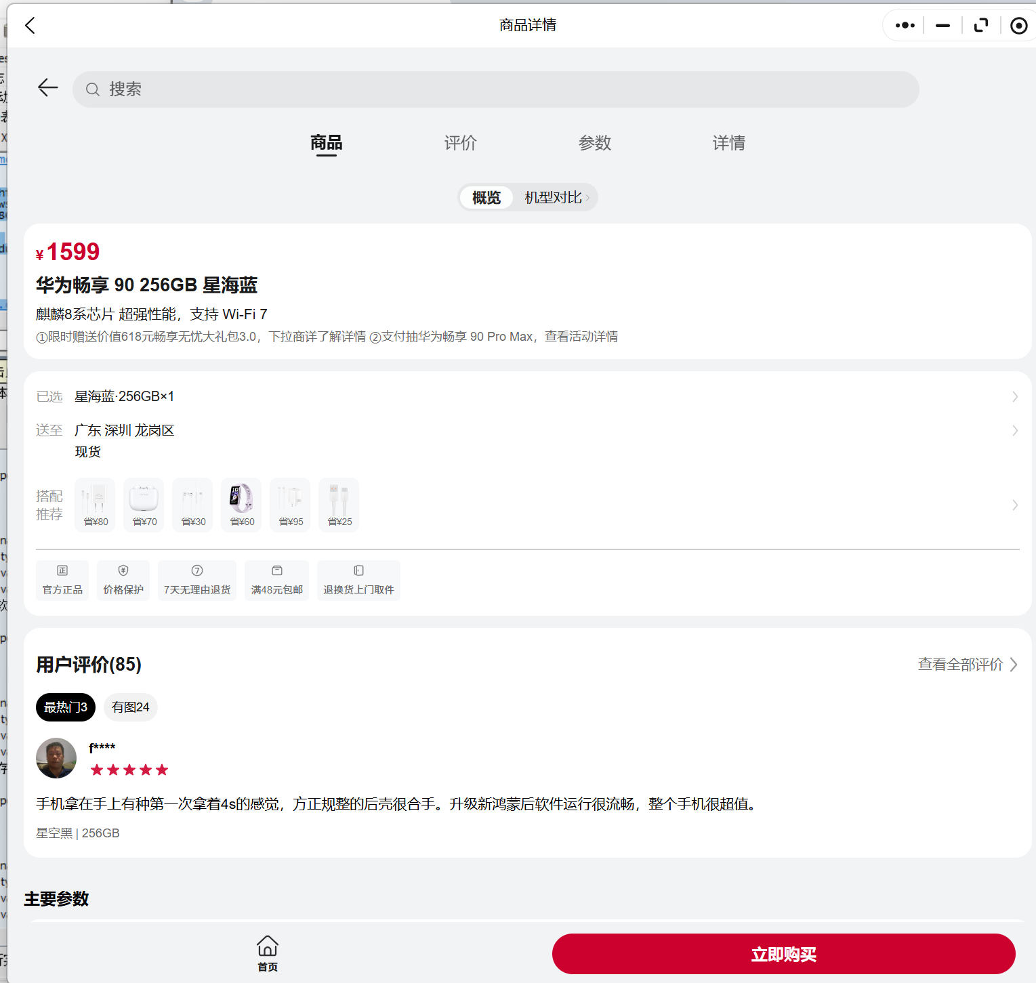Click the 现货 stock status text
Viewport: 1036px width, 983px height.
tap(88, 452)
